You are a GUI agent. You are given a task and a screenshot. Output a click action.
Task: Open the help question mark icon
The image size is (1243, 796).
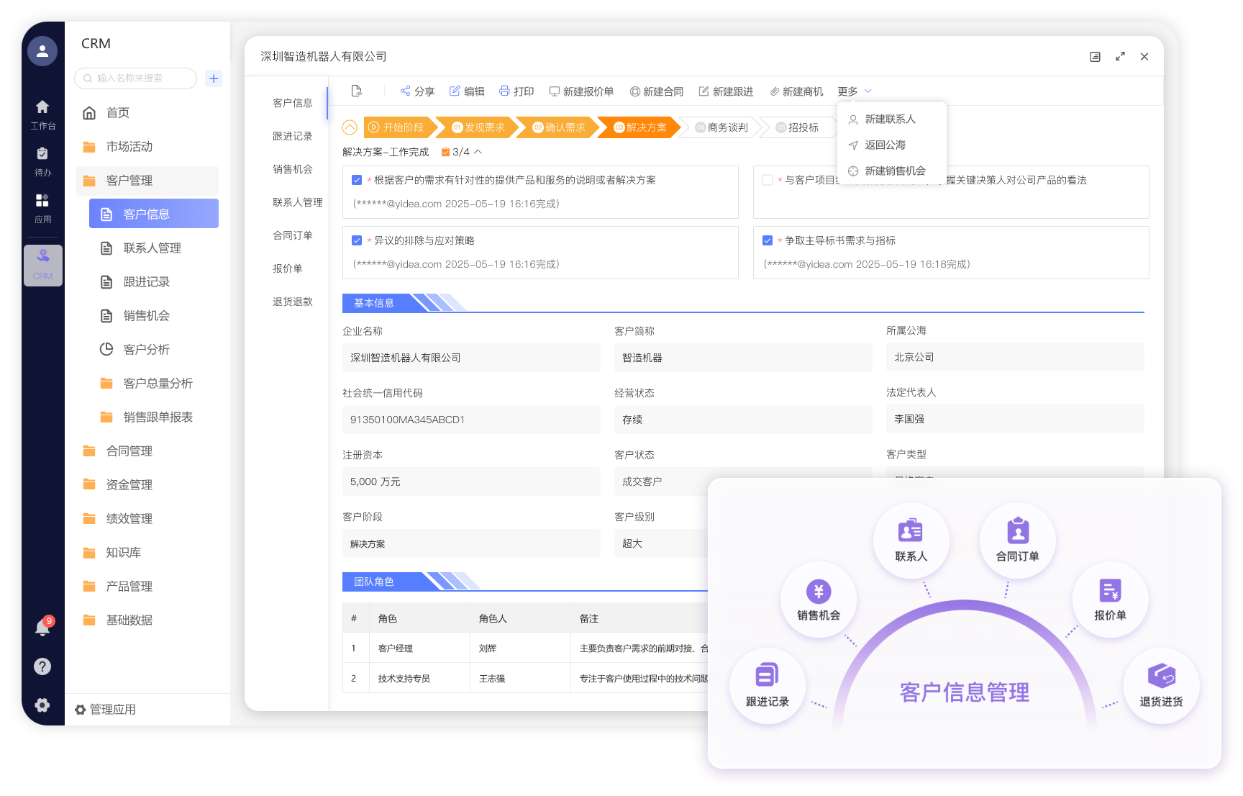(x=42, y=666)
